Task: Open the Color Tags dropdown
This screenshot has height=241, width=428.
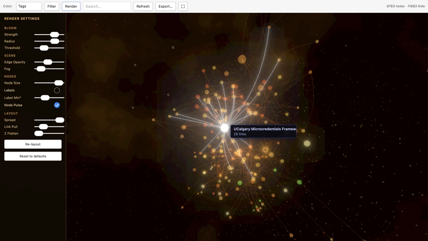Action: [x=29, y=6]
